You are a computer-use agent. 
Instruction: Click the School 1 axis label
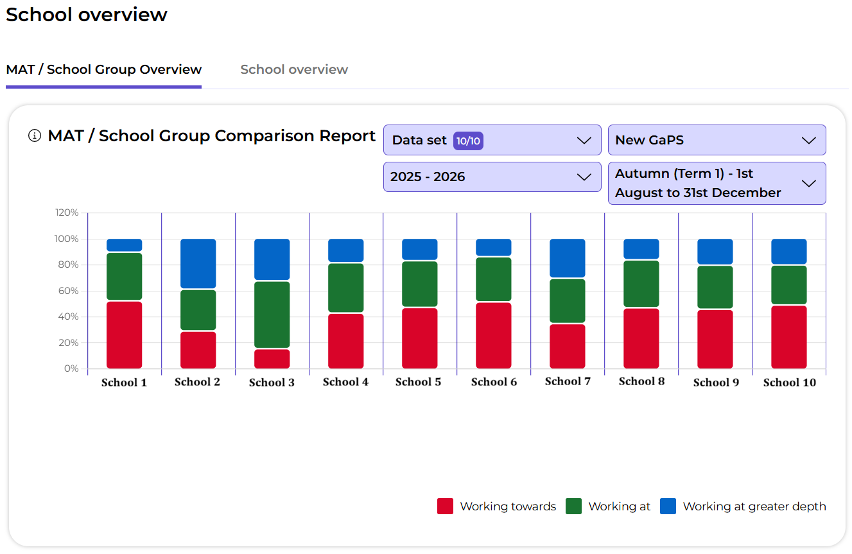(124, 383)
